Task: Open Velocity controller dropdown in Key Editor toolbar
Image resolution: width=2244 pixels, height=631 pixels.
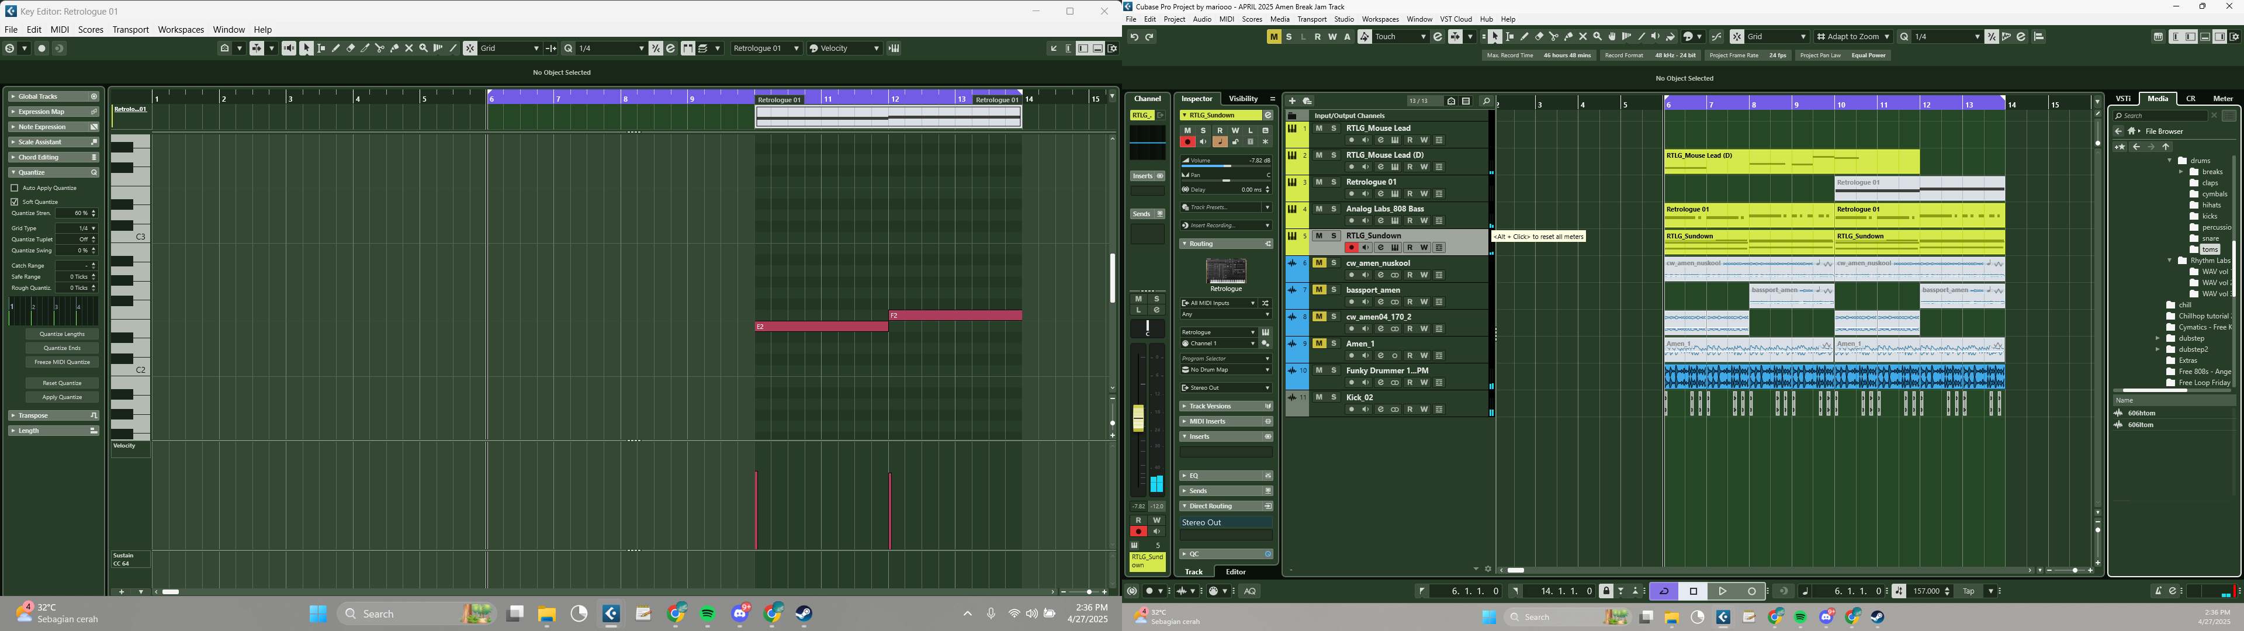Action: coord(845,48)
